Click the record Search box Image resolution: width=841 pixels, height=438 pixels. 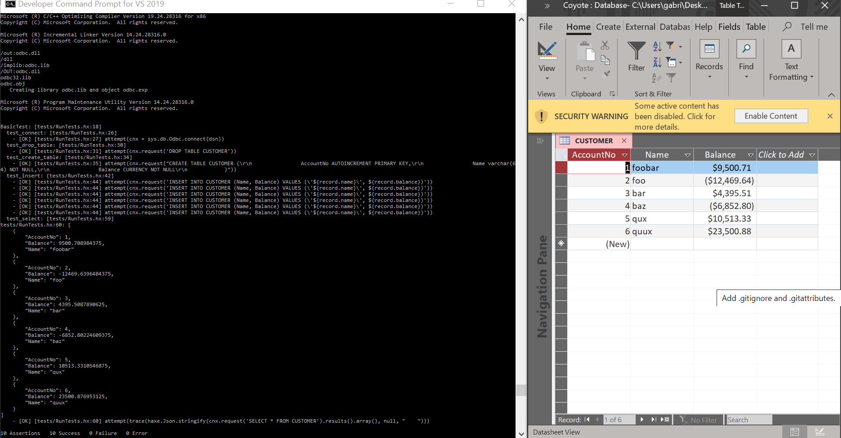point(749,420)
